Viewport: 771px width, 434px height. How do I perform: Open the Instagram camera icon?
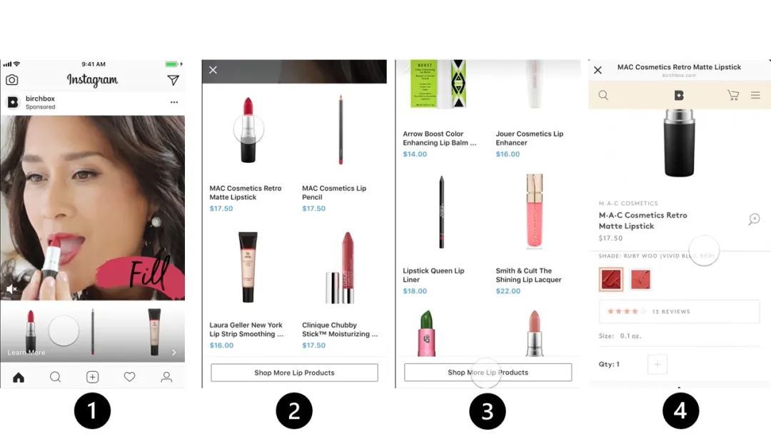12,80
